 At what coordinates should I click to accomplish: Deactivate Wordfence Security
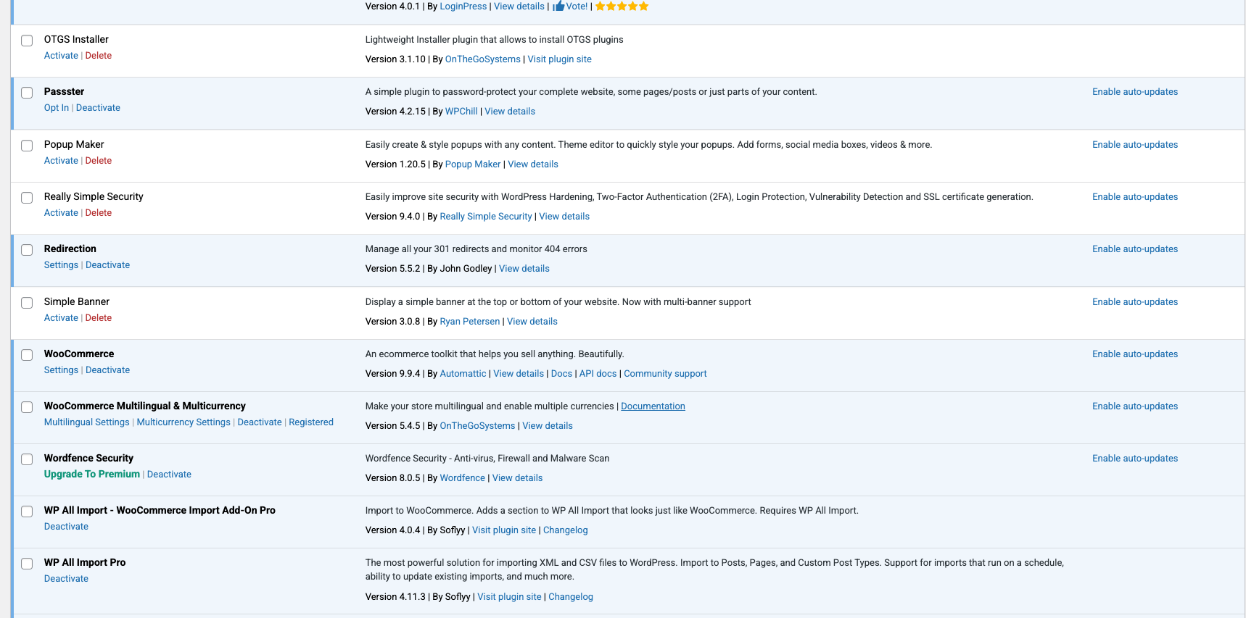coord(169,475)
